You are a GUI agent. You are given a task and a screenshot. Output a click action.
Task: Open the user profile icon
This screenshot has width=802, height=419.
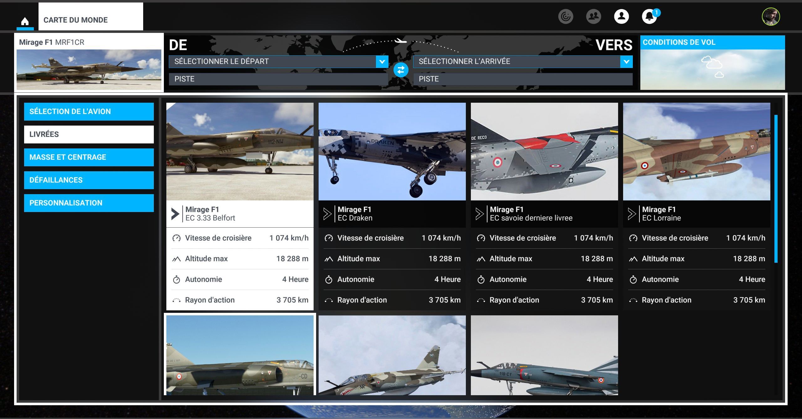click(x=622, y=16)
